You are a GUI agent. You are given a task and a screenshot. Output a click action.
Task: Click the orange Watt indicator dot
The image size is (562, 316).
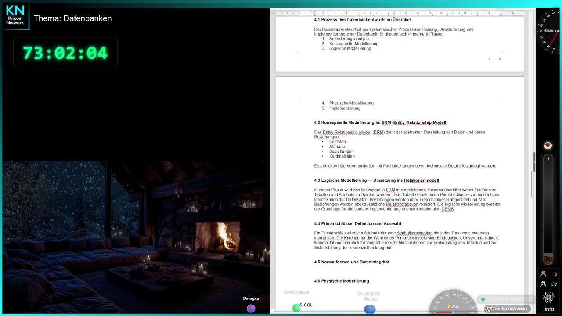pyautogui.click(x=449, y=307)
